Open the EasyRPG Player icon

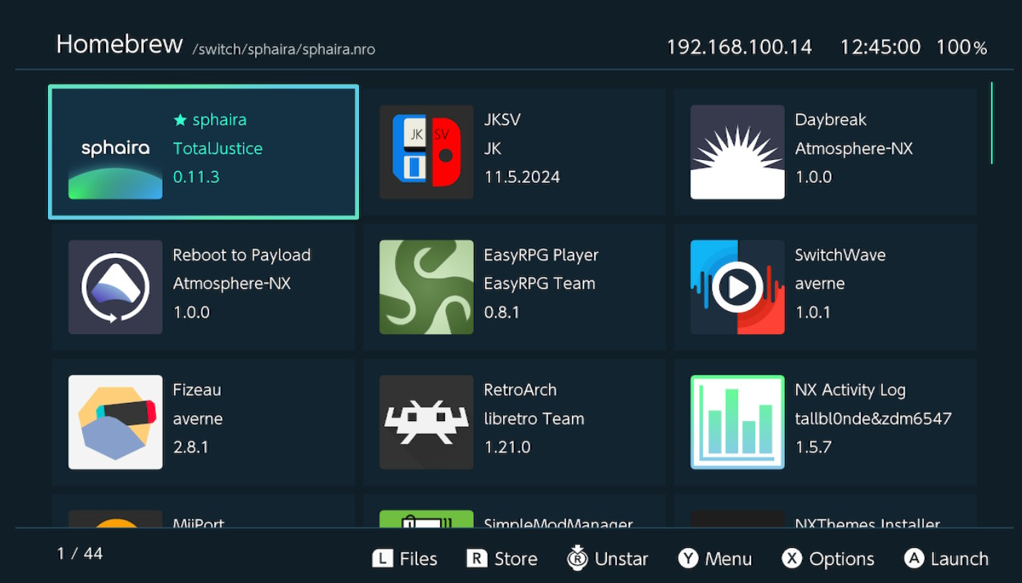(x=426, y=287)
